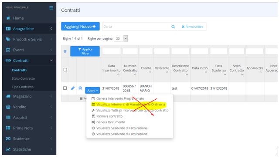The width and height of the screenshot is (279, 159).
Task: Open Stato Contratto submenu item
Action: click(x=23, y=78)
